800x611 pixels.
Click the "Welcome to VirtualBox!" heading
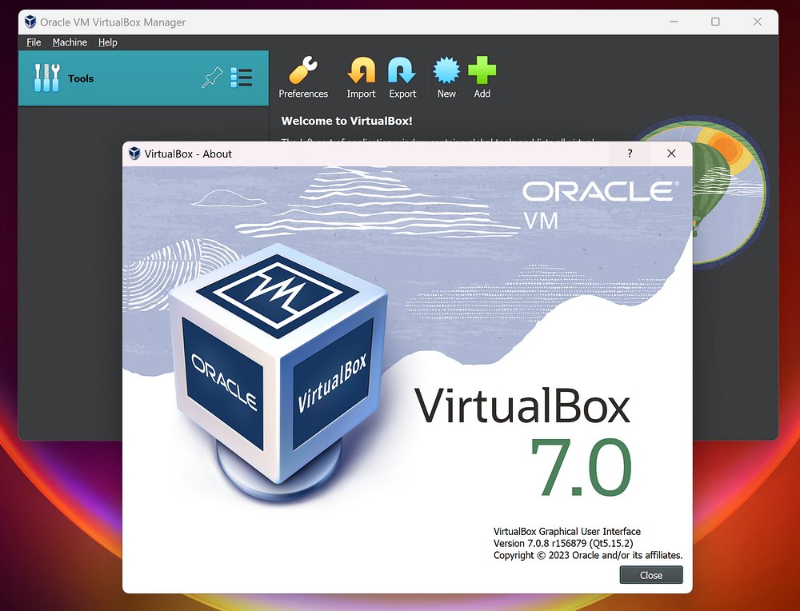[x=347, y=121]
